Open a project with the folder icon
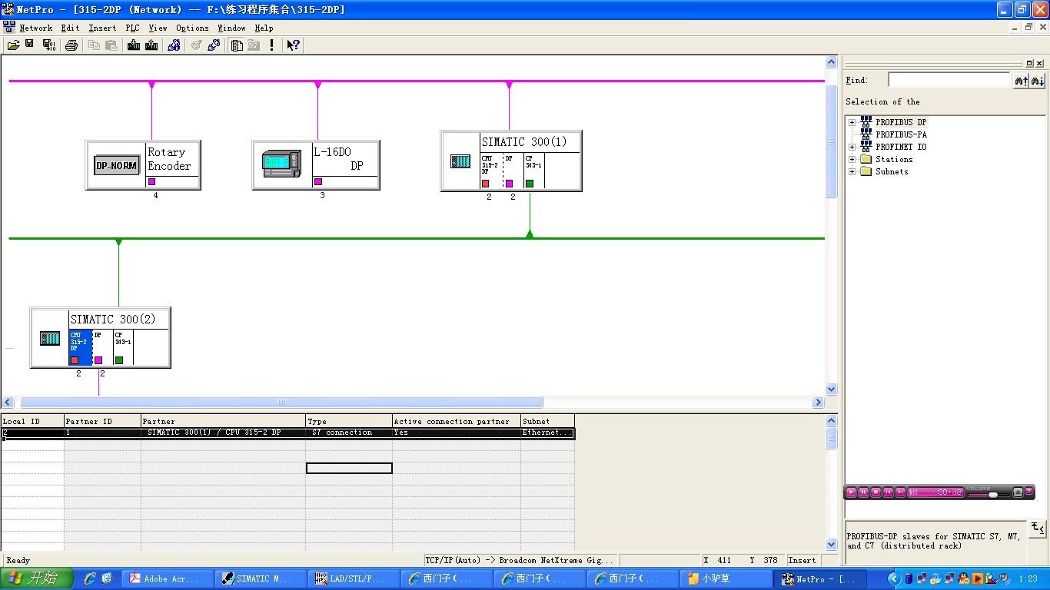1050x590 pixels. pyautogui.click(x=13, y=45)
